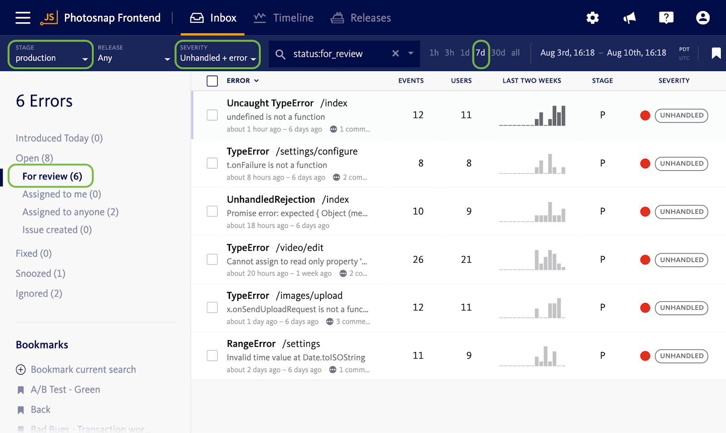
Task: Select the UnhandledRejection /index checkbox
Action: [x=212, y=211]
